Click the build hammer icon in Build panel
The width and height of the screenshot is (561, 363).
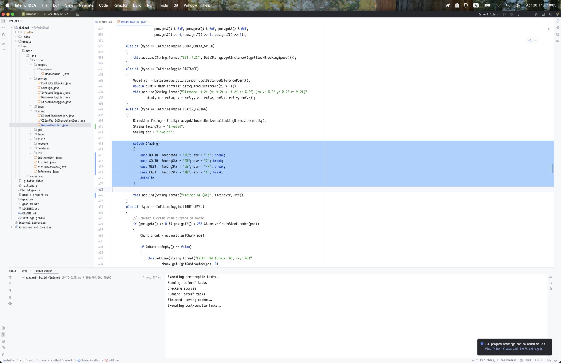pos(10,277)
